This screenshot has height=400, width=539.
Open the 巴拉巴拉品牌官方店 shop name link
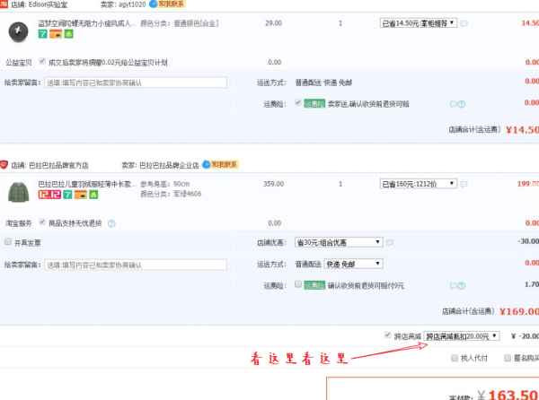coord(58,165)
